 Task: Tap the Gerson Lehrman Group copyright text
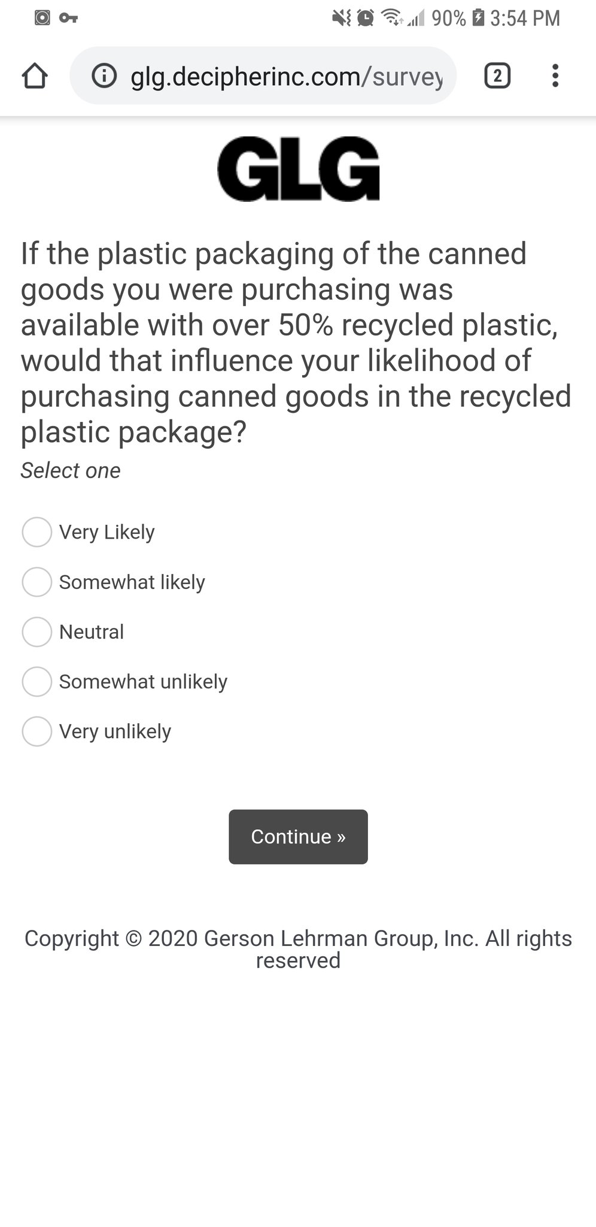(x=298, y=949)
